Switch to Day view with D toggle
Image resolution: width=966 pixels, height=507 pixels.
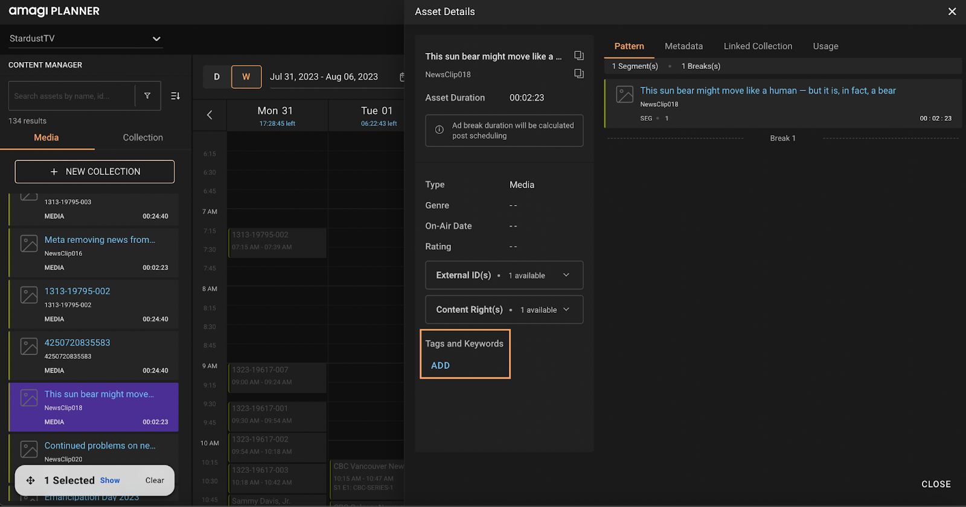[217, 77]
